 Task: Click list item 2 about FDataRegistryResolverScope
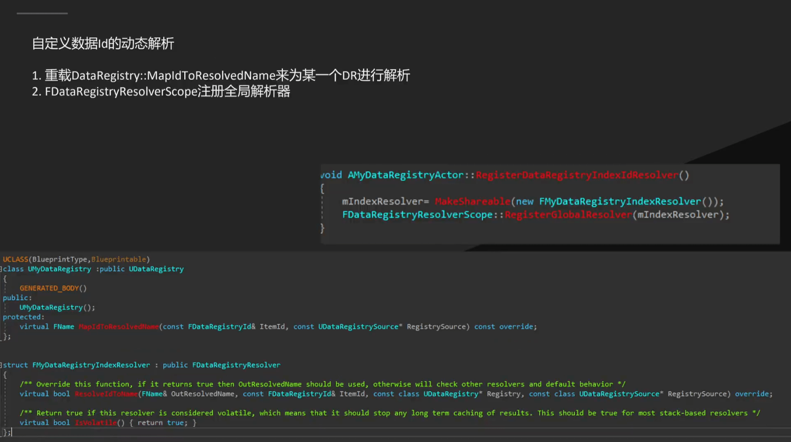point(162,91)
